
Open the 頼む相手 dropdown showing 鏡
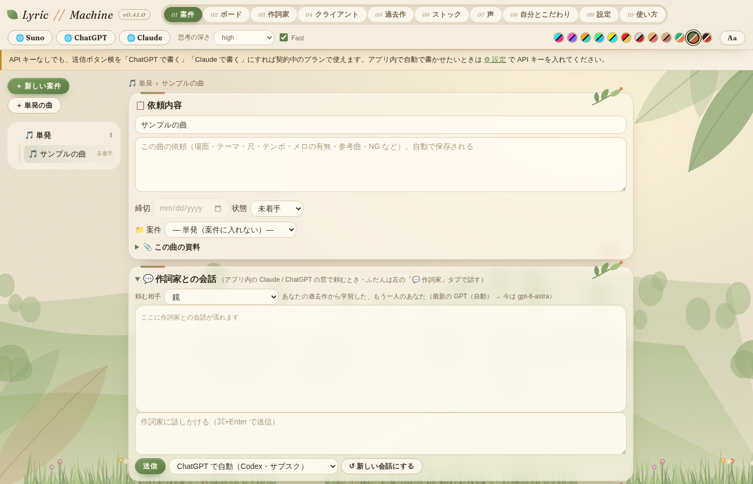[221, 297]
